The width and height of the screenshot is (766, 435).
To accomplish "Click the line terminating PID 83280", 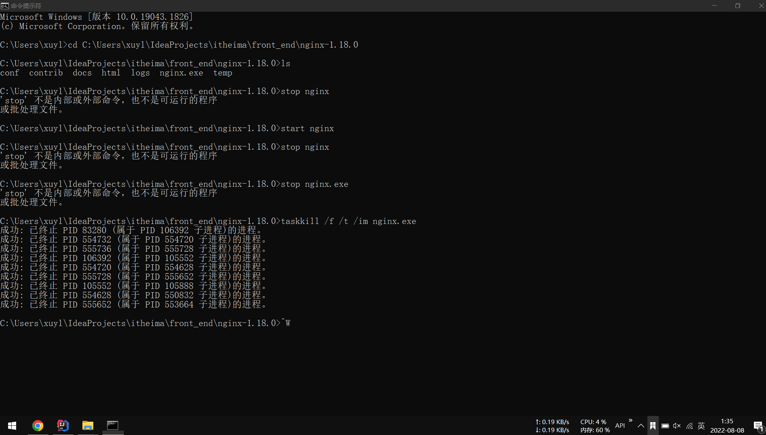I will click(x=131, y=230).
